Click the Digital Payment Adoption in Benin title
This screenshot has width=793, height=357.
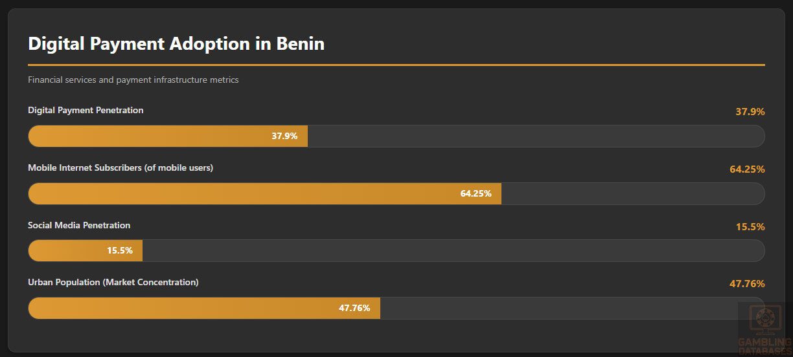[176, 44]
